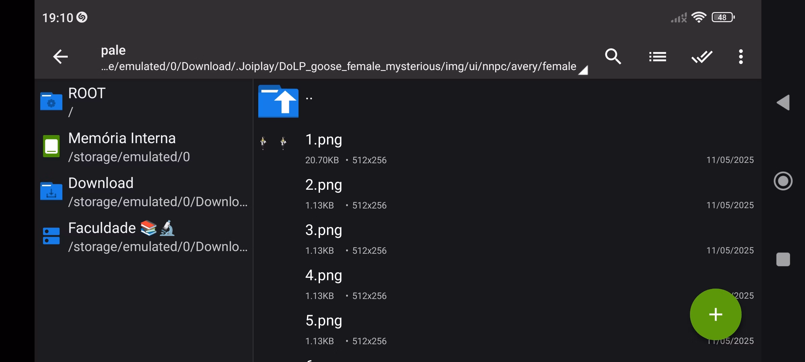Open 1.png thumbnail preview

(x=273, y=143)
